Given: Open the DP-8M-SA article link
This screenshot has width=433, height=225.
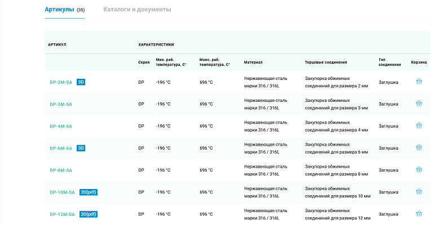Looking at the screenshot, I should 61,170.
